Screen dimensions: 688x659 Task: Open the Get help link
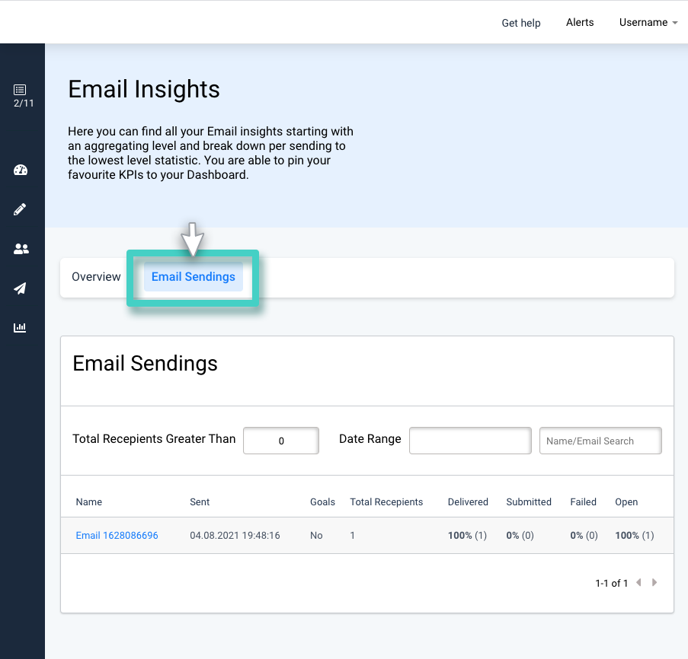tap(521, 23)
